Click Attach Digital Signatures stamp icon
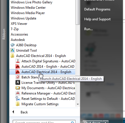Viewport: 125px width, 123px height. click(x=18, y=61)
